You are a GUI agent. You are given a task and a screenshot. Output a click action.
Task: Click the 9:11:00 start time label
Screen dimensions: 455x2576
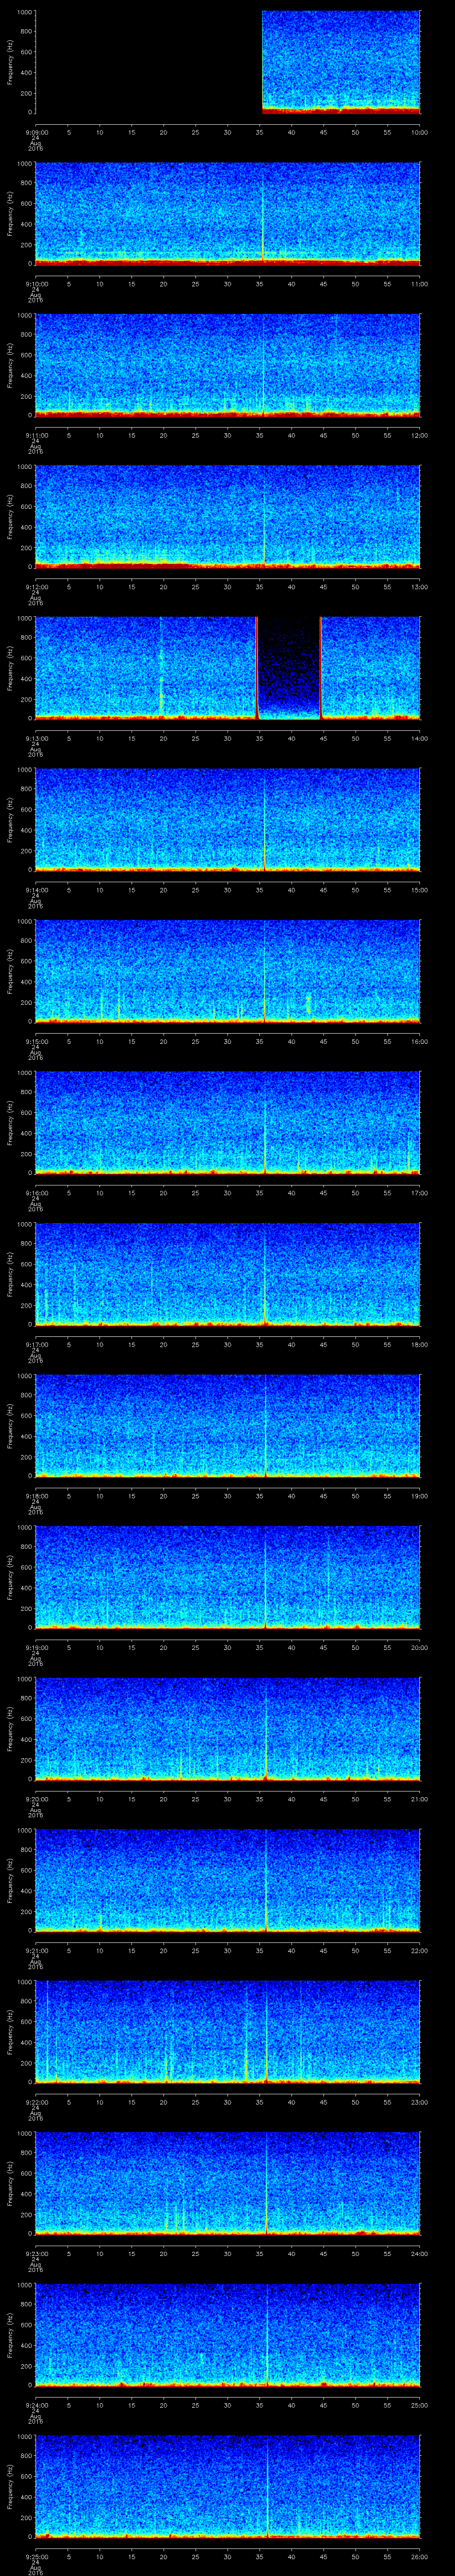click(36, 435)
